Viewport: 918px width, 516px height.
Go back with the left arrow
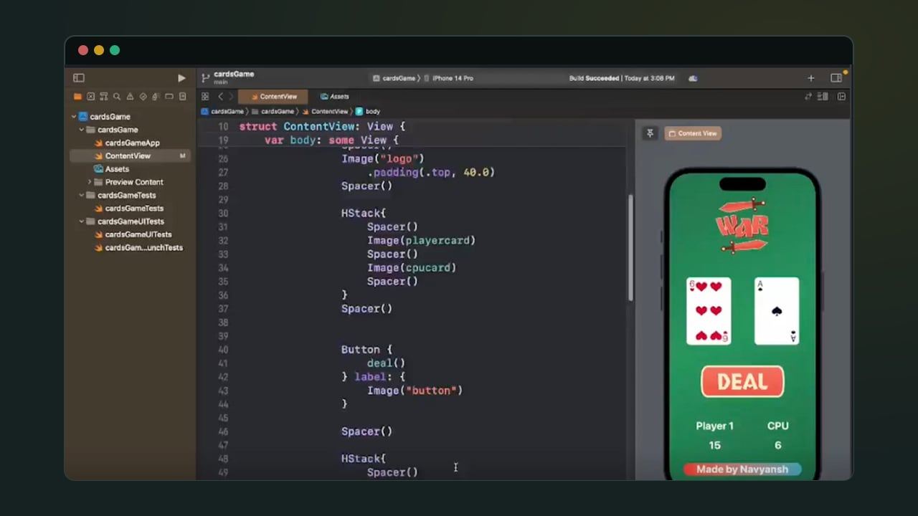(x=220, y=97)
